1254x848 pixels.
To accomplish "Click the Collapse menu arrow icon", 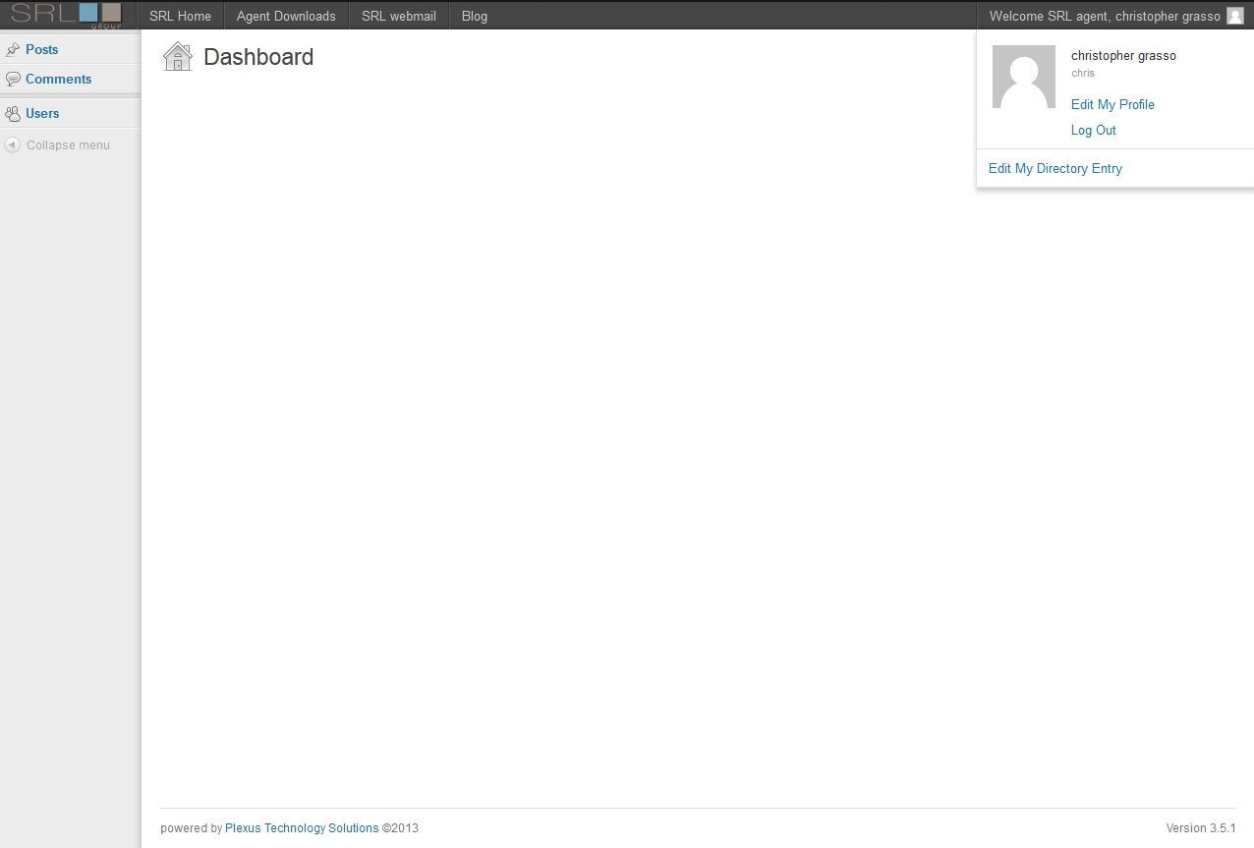I will tap(12, 145).
